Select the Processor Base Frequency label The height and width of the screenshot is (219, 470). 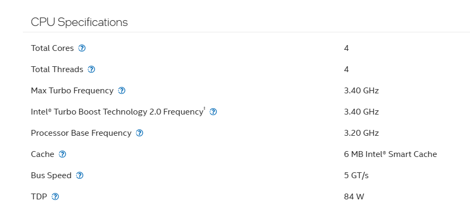coord(81,133)
